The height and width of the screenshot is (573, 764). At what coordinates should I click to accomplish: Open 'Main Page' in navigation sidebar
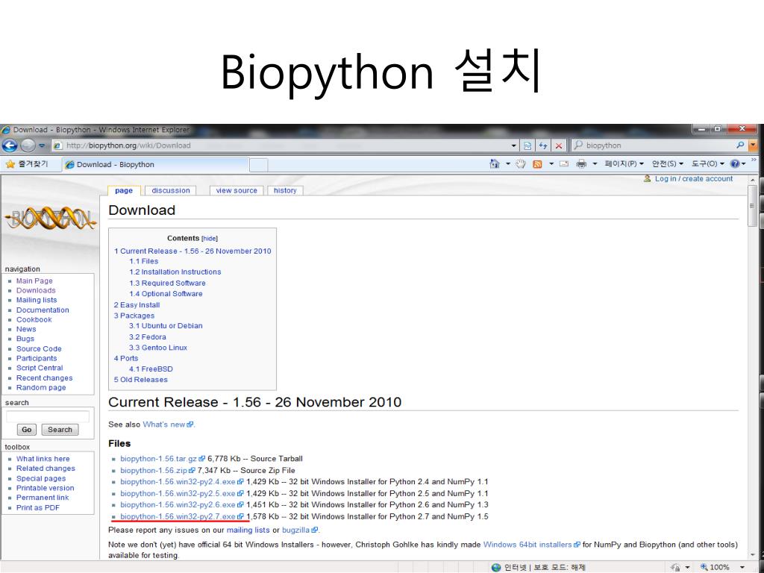click(34, 281)
